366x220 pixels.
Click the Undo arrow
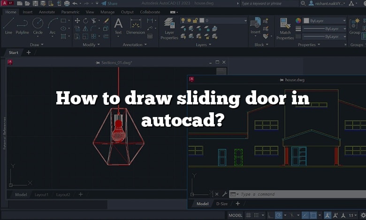[75, 3]
